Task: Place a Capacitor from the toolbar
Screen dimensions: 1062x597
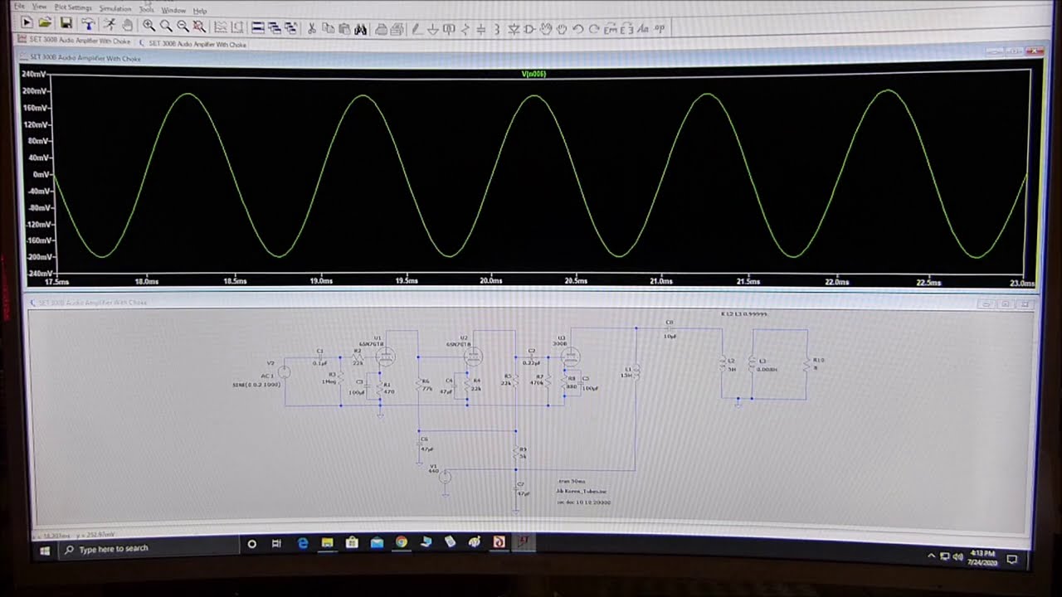Action: pyautogui.click(x=481, y=29)
